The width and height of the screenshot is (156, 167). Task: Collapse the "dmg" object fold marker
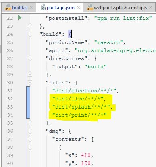30,131
